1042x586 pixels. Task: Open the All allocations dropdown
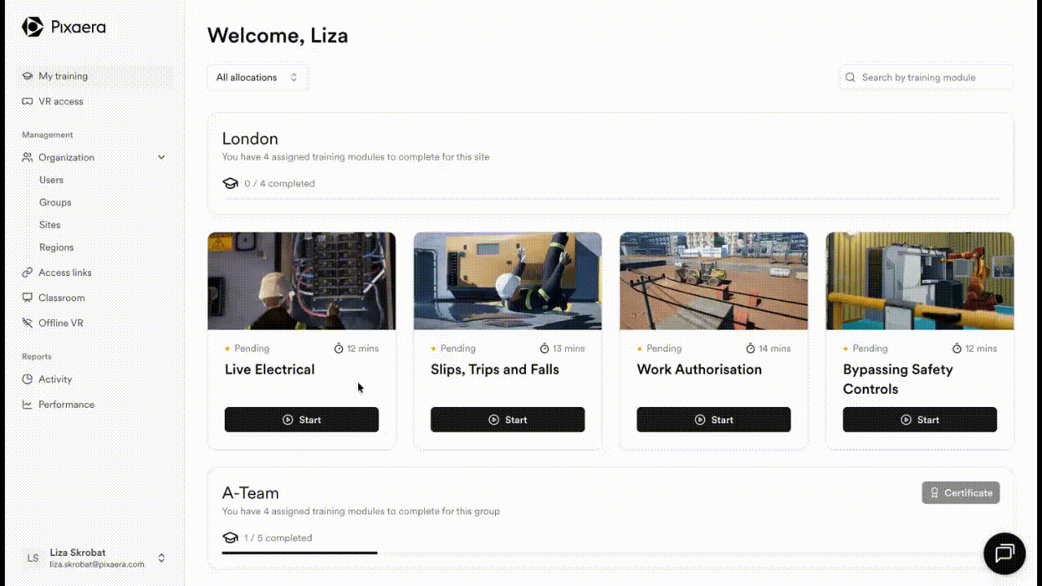257,77
